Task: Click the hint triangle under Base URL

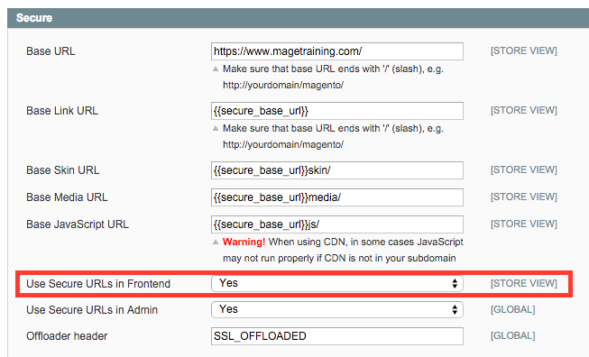Action: pyautogui.click(x=216, y=69)
